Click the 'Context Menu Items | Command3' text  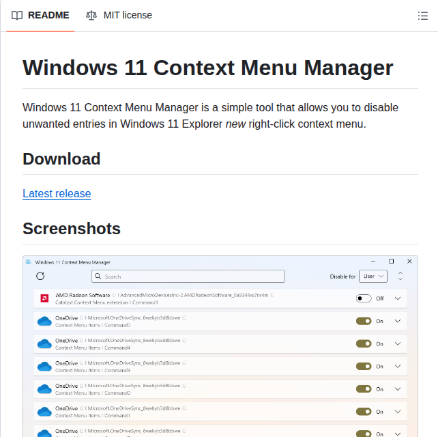click(93, 371)
